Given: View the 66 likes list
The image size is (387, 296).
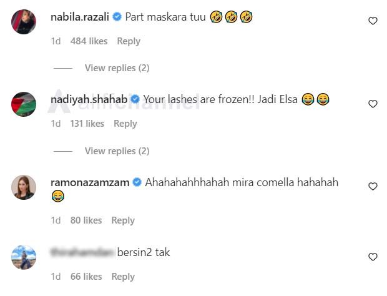Looking at the screenshot, I should coord(86,277).
